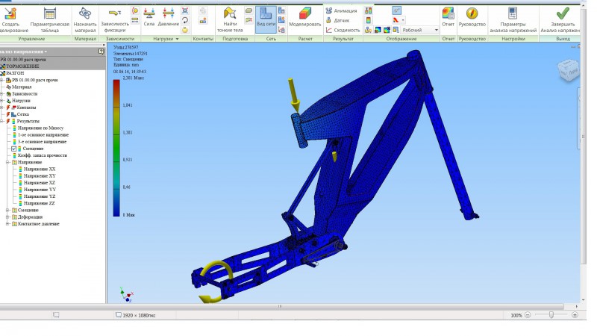Click the zoom in plus button
Viewport: 597px width, 336px height.
575,315
